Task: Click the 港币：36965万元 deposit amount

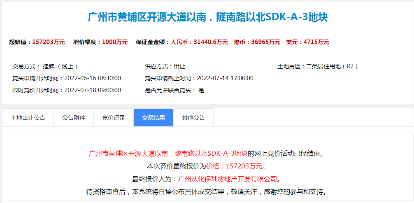Action: [257, 42]
